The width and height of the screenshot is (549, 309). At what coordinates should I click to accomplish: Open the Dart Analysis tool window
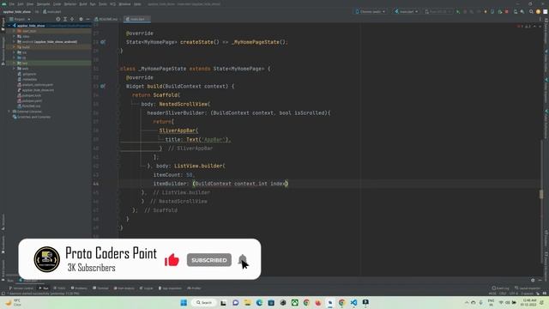[x=124, y=288]
